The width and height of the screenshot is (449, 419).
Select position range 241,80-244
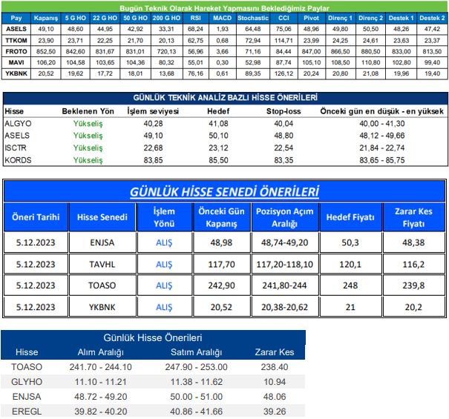[285, 286]
